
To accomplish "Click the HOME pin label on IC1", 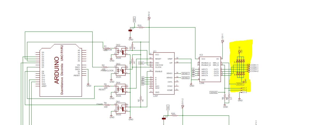I will tap(169, 90).
